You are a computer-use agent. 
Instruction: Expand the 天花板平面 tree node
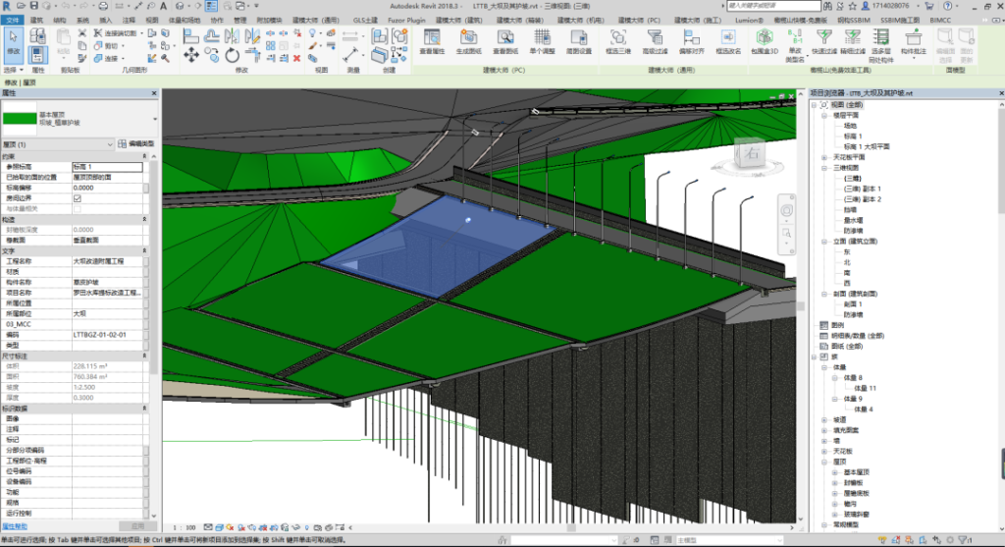click(822, 157)
